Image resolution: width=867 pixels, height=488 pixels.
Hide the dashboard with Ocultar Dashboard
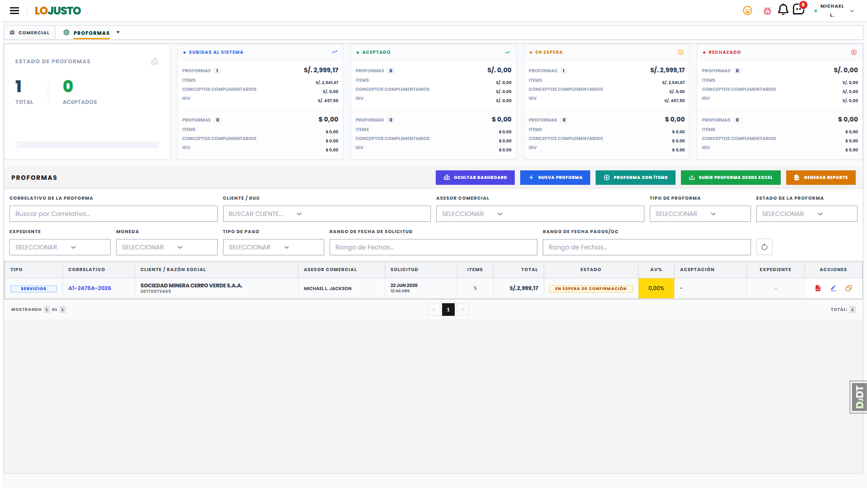pos(475,178)
